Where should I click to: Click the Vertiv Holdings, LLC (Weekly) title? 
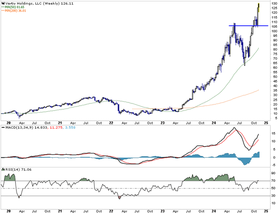click(33, 4)
